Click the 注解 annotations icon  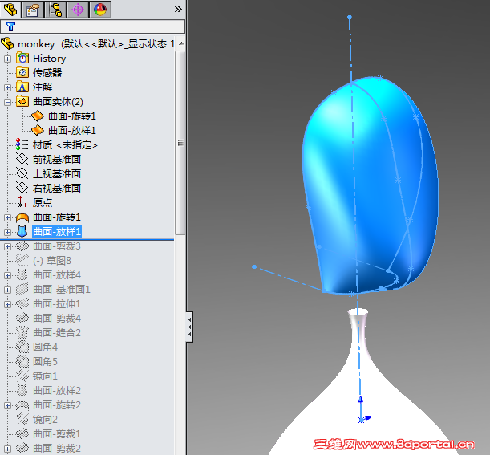[22, 87]
